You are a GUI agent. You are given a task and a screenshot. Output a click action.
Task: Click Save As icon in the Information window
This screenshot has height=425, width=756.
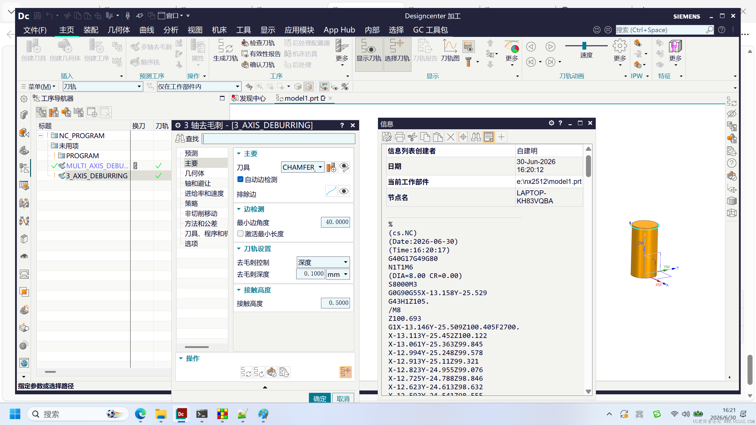[387, 137]
